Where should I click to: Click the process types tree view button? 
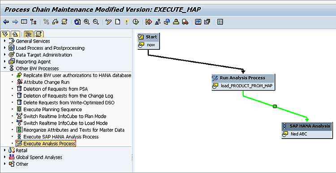pos(29,34)
